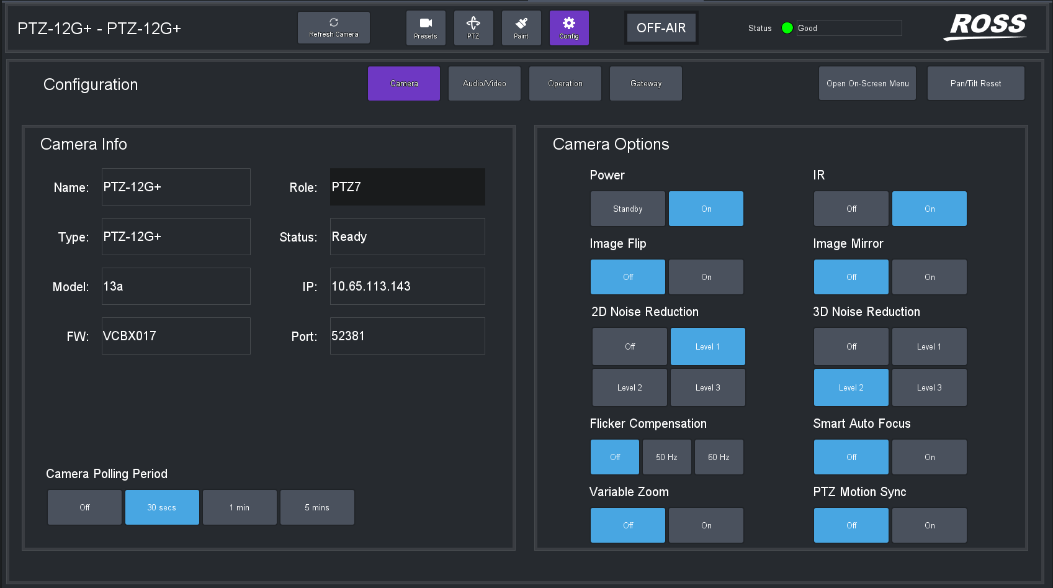Image resolution: width=1053 pixels, height=588 pixels.
Task: Open the Gateway configuration tab
Action: 645,83
